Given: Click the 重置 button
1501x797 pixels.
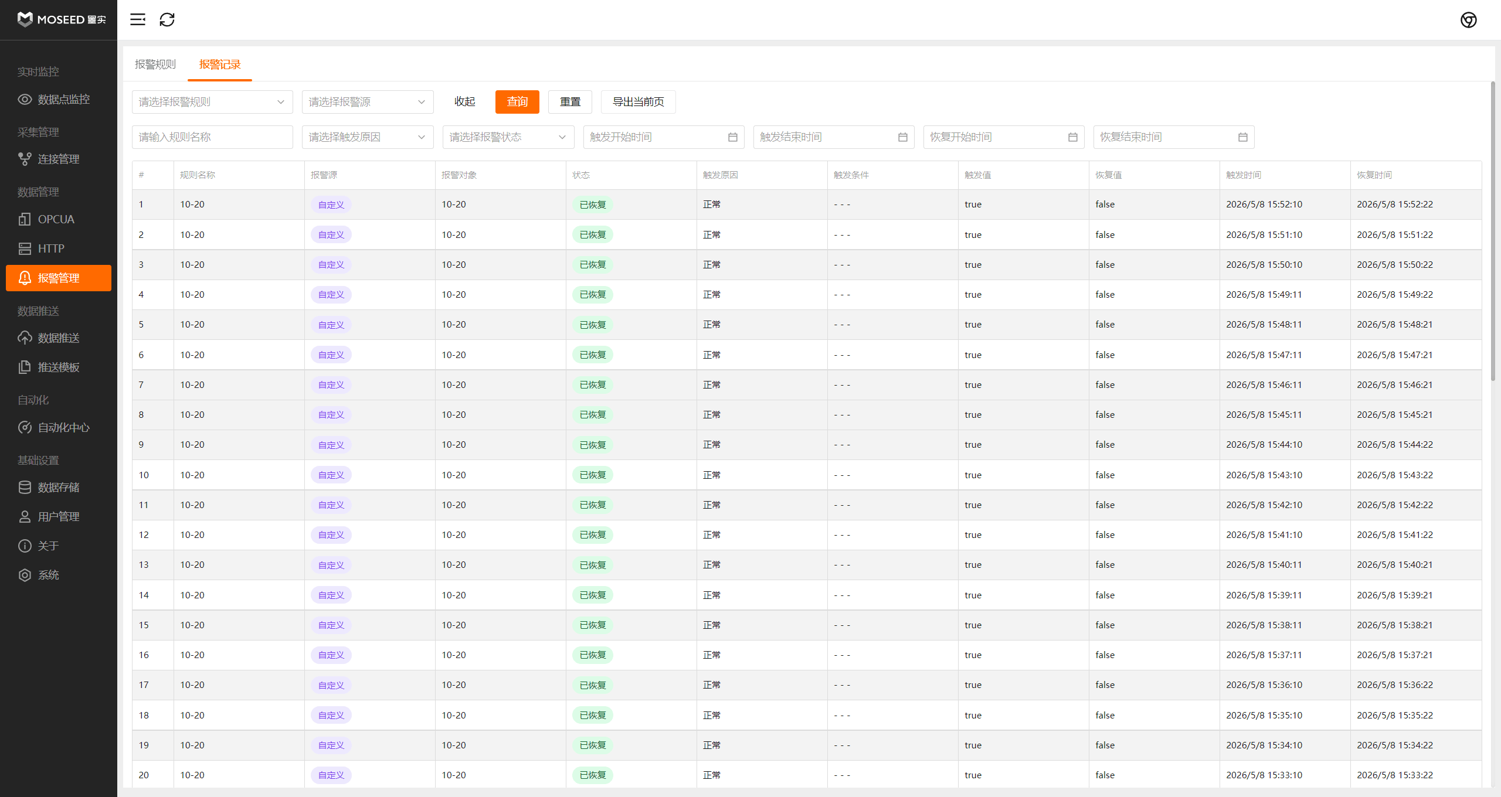Looking at the screenshot, I should pyautogui.click(x=570, y=102).
